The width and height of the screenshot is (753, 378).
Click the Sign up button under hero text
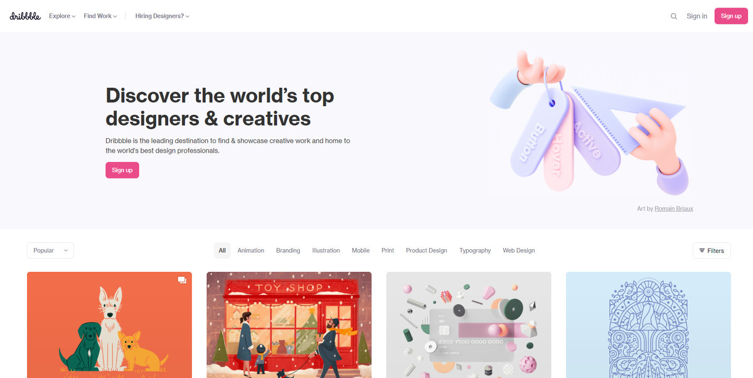click(122, 170)
